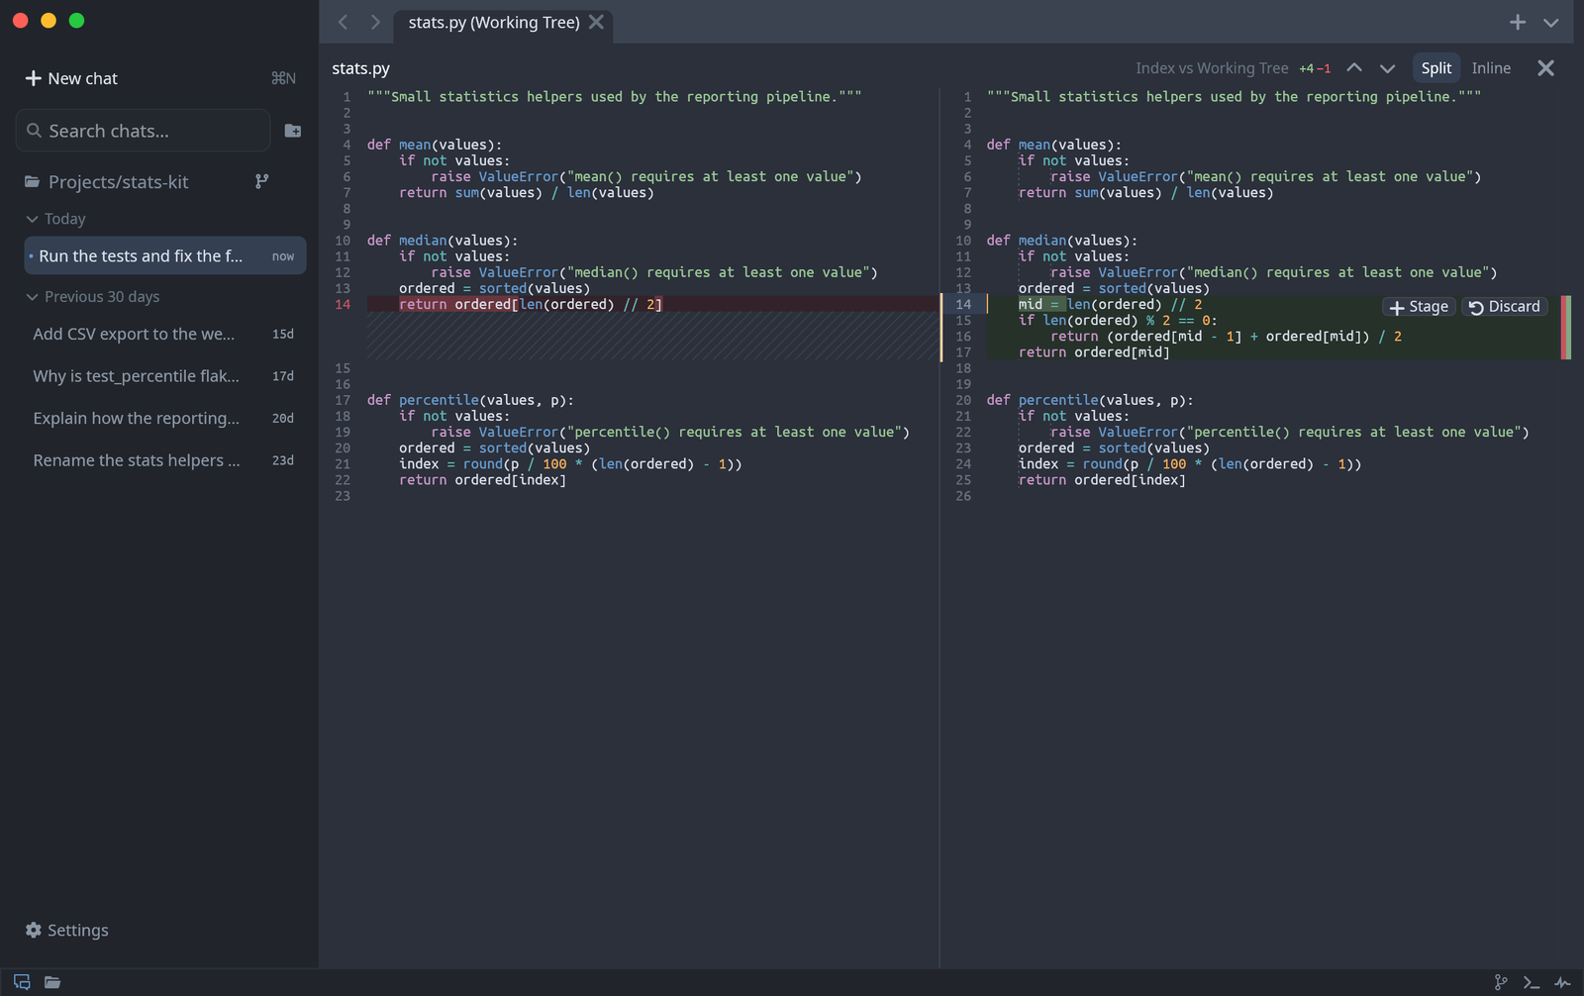
Task: Open the 'Explain how the reporting' chat
Action: [165, 419]
